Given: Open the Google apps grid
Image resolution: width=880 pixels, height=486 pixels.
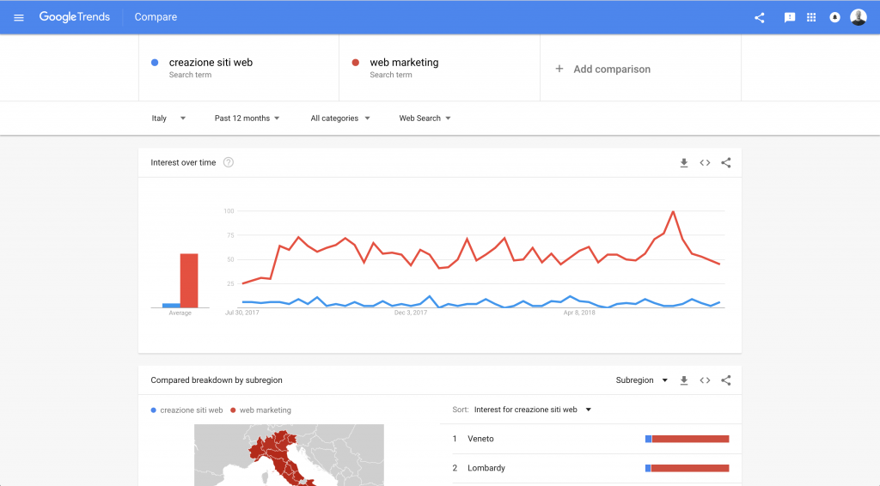Looking at the screenshot, I should 811,17.
